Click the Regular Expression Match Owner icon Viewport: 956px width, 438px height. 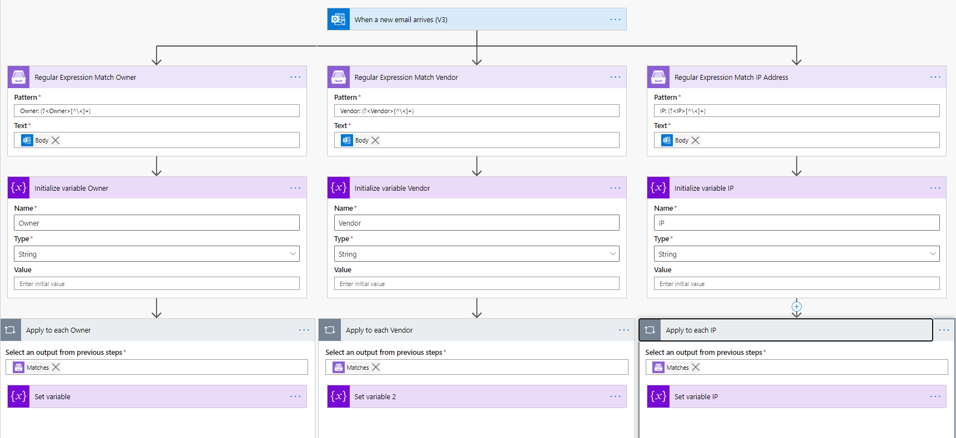coord(18,77)
